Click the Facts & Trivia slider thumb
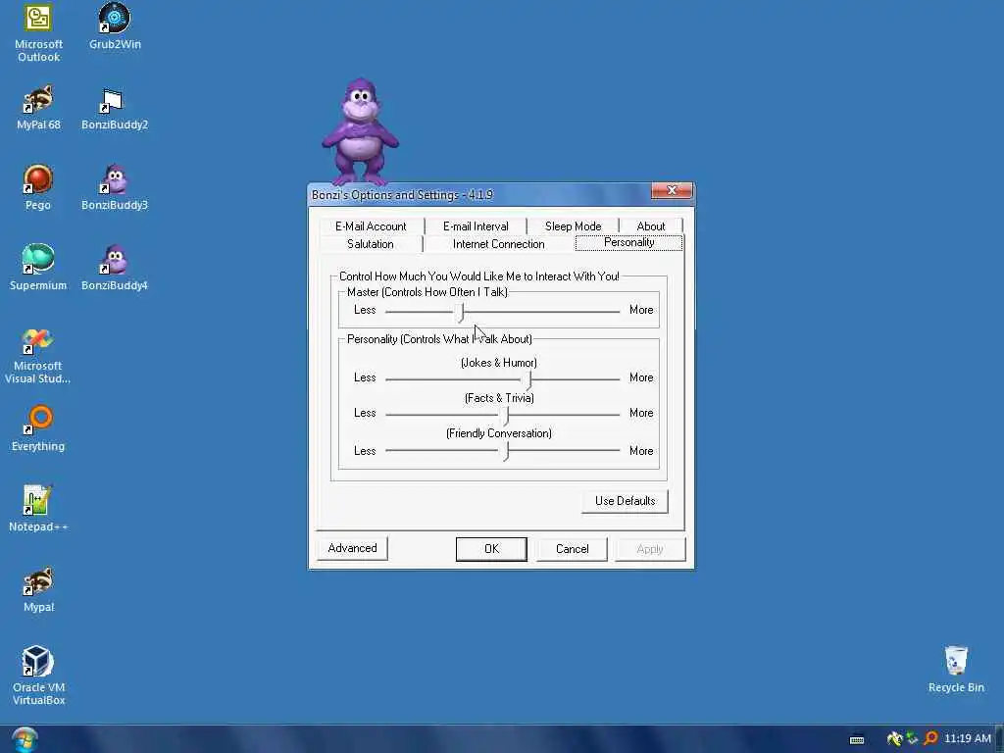 [505, 415]
